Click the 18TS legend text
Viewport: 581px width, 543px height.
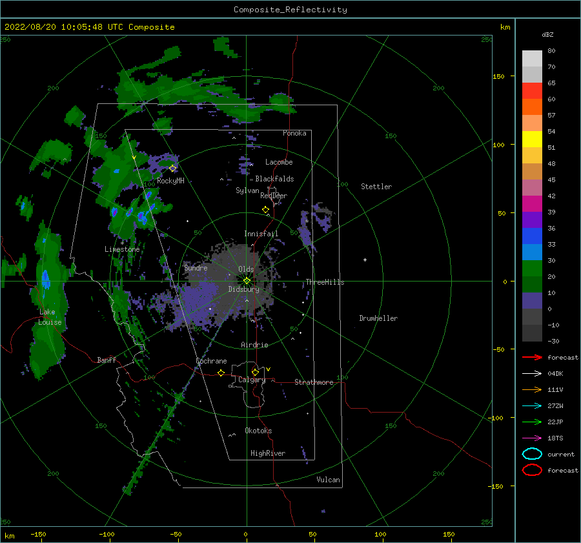pos(555,438)
